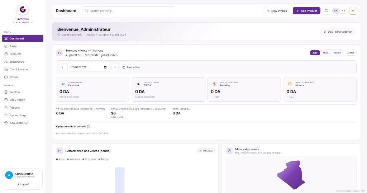
Task: Open Orders in the sidebar
Action: [x=23, y=77]
